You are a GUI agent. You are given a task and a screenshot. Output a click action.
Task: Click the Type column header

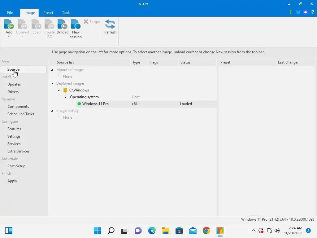click(x=139, y=62)
